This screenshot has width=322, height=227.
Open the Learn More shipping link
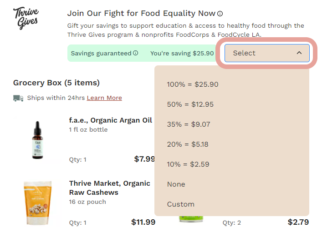[104, 98]
